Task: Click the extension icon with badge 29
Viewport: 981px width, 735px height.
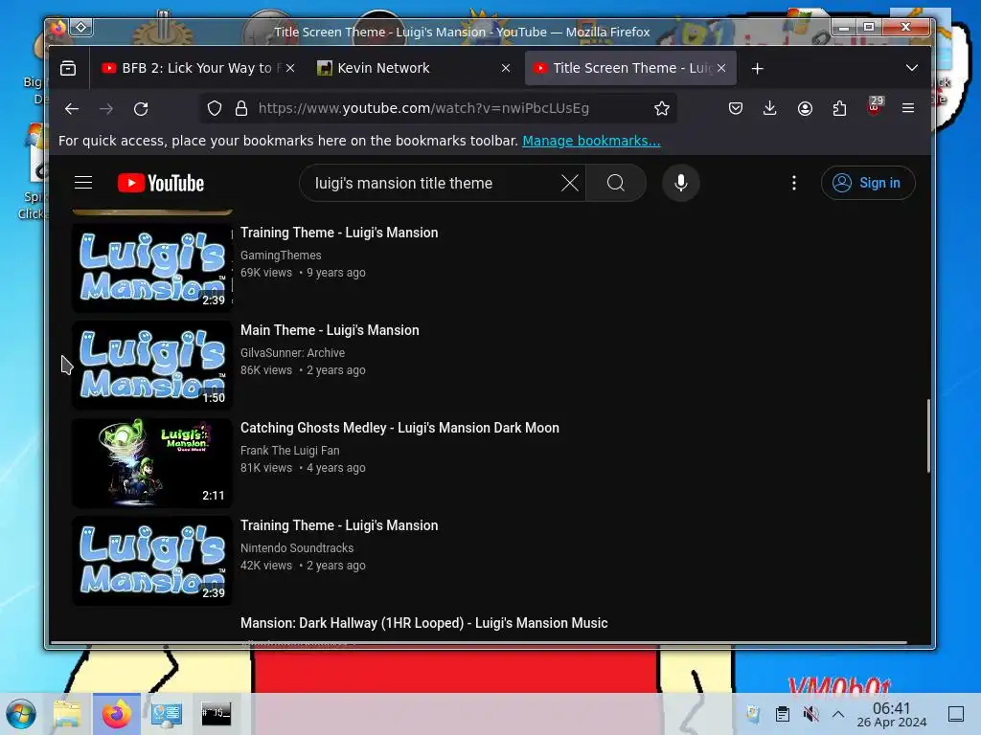Action: pyautogui.click(x=875, y=107)
